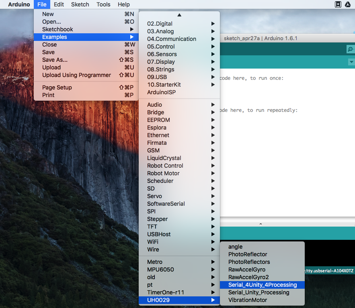Image resolution: width=355 pixels, height=308 pixels.
Task: Open Page Setup from the File menu
Action: [86, 87]
